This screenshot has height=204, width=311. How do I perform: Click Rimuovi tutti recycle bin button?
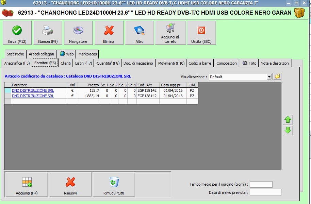114,184
